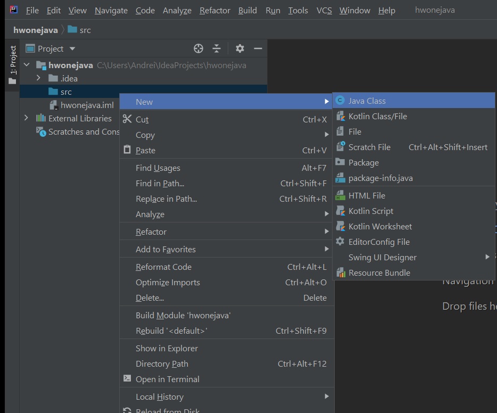Select Replace in Path... entry
Image resolution: width=497 pixels, height=413 pixels.
click(227, 199)
